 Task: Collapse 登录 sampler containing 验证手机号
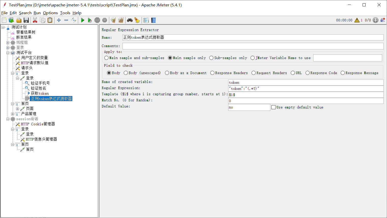pos(18,78)
